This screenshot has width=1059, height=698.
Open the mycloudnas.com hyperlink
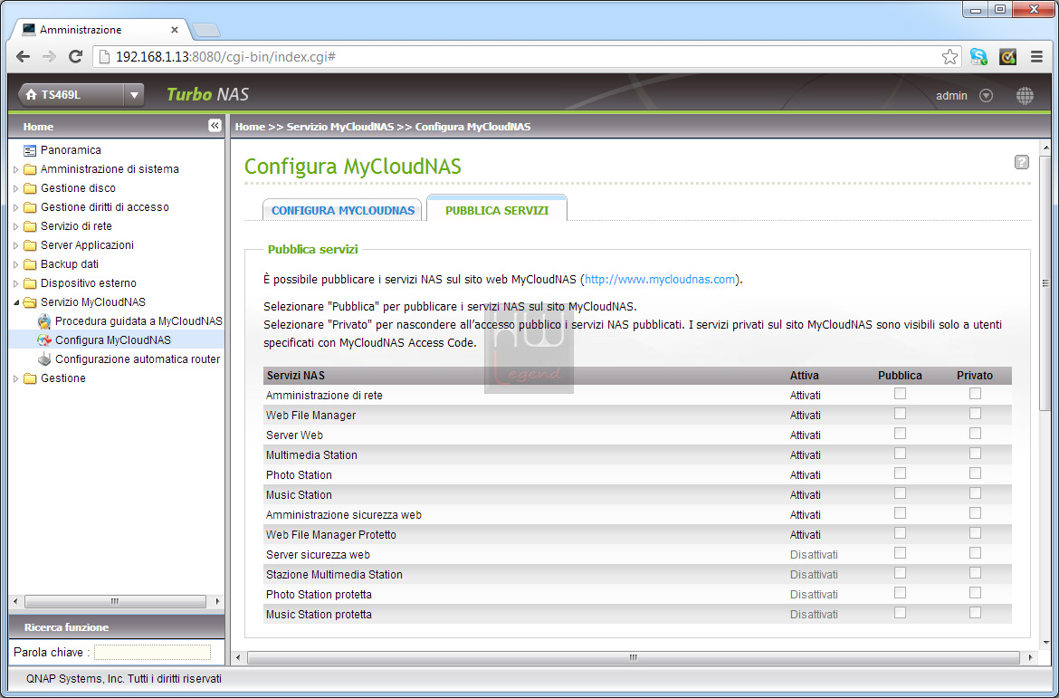(x=660, y=279)
